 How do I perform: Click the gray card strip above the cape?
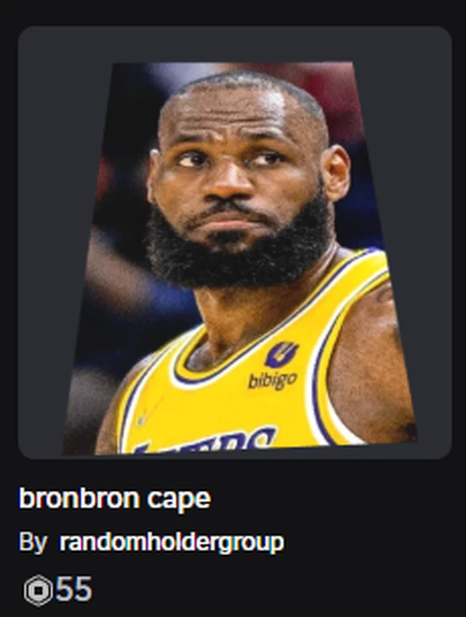[x=235, y=44]
